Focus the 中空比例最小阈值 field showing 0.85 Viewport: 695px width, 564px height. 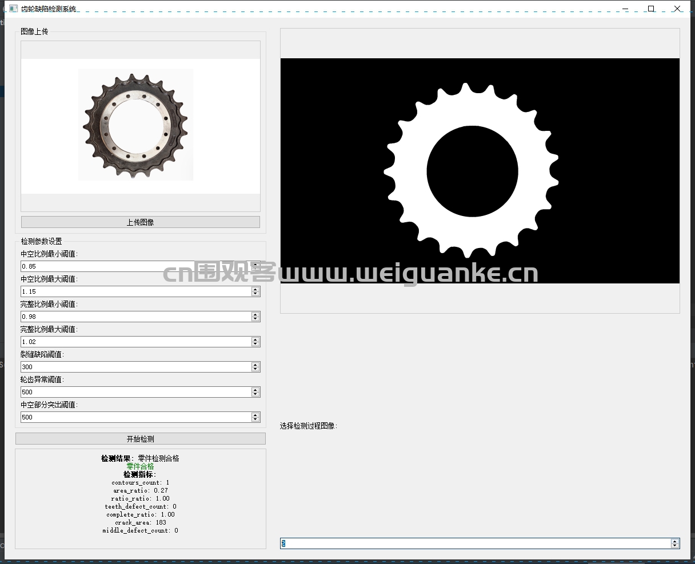[x=141, y=266]
